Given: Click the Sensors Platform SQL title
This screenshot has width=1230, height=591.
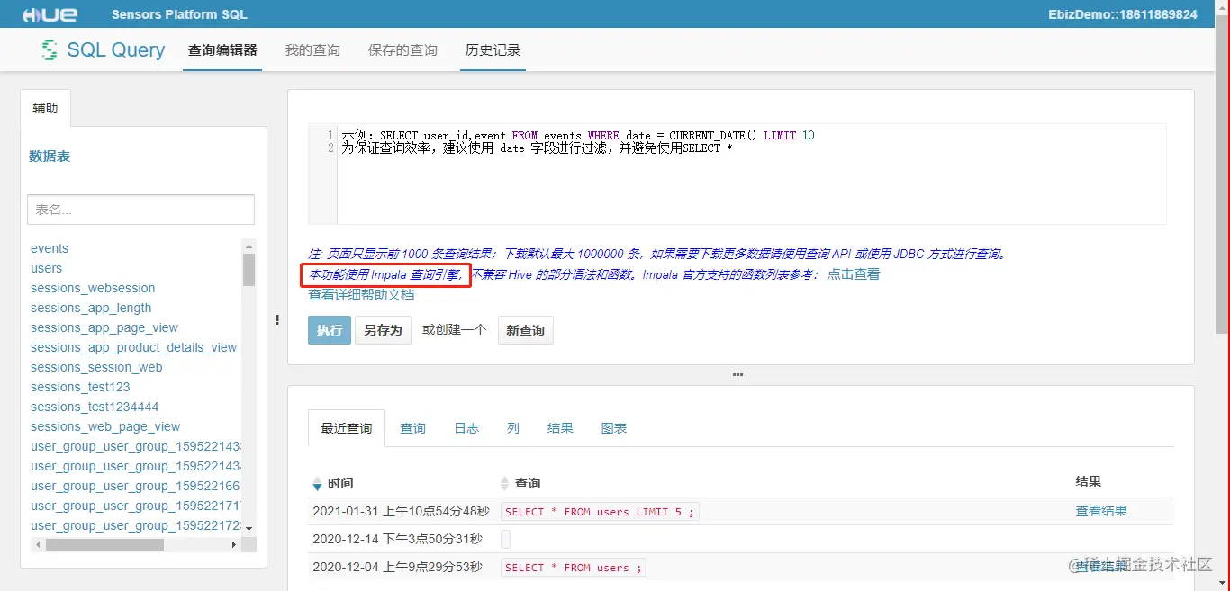Looking at the screenshot, I should [x=179, y=14].
